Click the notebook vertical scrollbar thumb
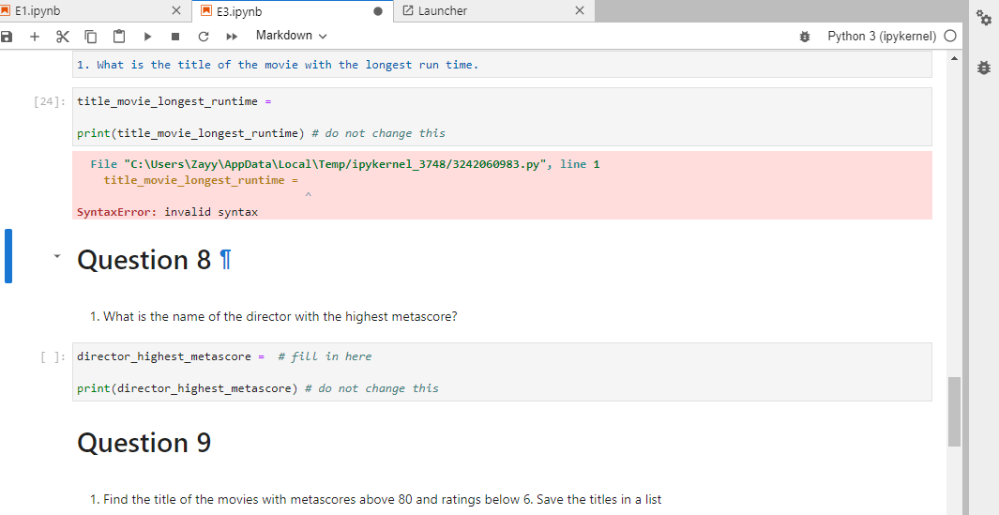999x515 pixels. point(954,411)
